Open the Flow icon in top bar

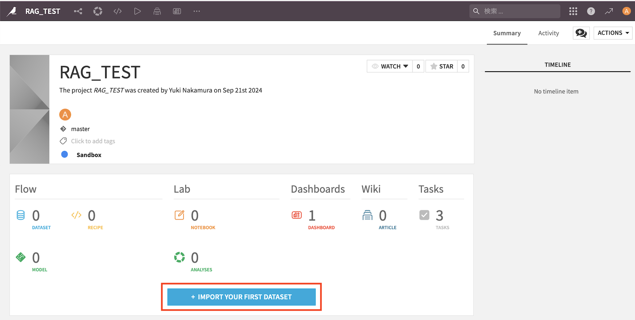(x=78, y=11)
